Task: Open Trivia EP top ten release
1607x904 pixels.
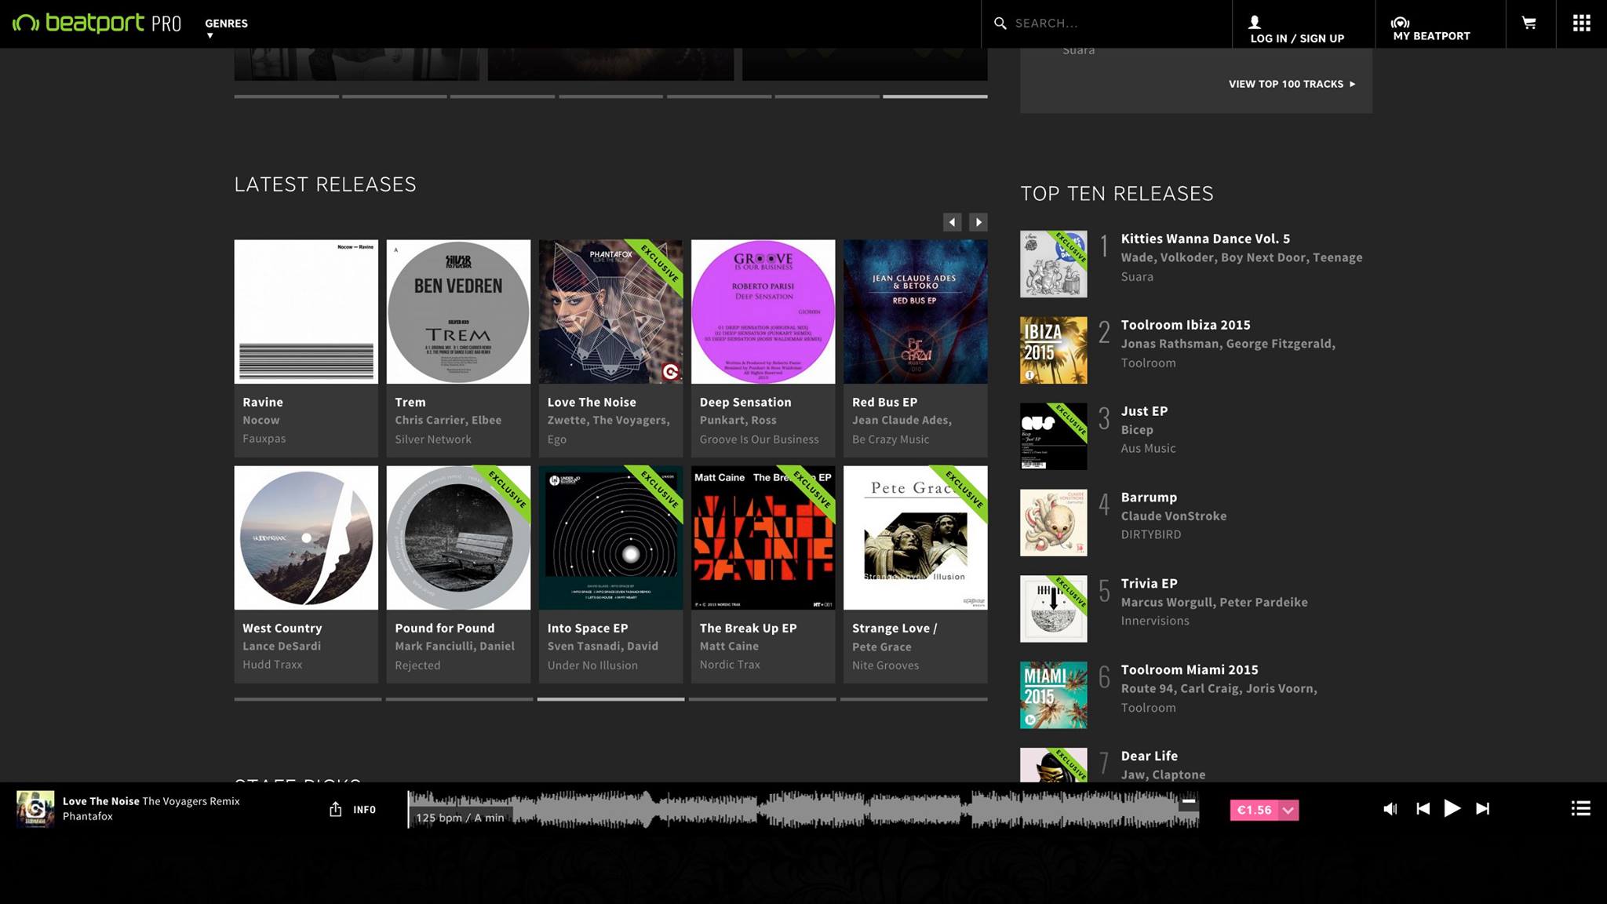Action: click(1149, 584)
